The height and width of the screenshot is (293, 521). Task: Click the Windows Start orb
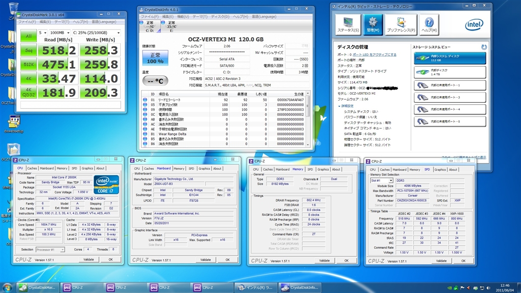(8, 287)
